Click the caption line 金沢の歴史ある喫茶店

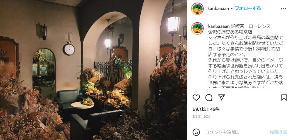[x=230, y=32]
